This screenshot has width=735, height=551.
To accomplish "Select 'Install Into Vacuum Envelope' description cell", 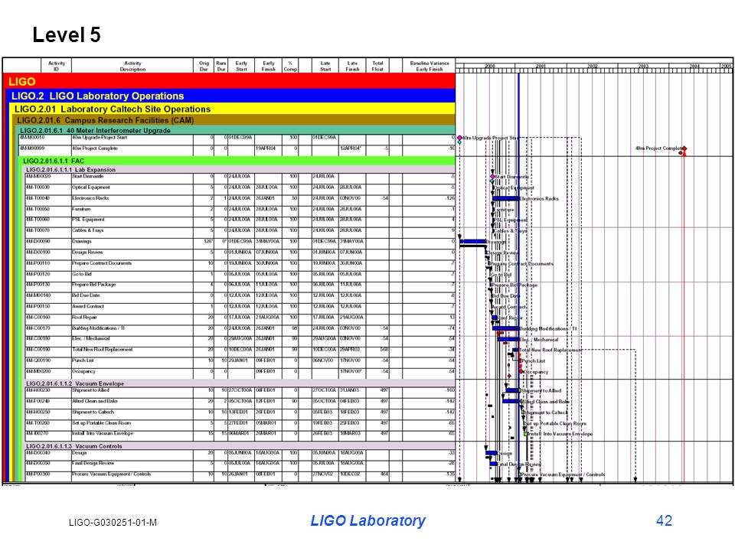I will click(132, 433).
